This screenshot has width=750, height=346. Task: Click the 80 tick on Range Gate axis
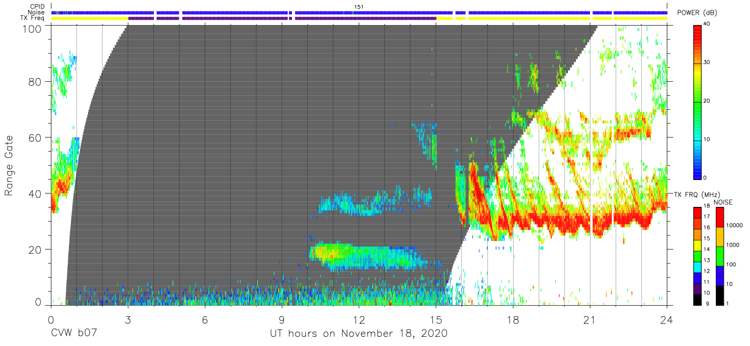35,81
